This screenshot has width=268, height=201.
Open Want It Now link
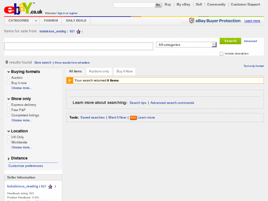[x=117, y=118]
